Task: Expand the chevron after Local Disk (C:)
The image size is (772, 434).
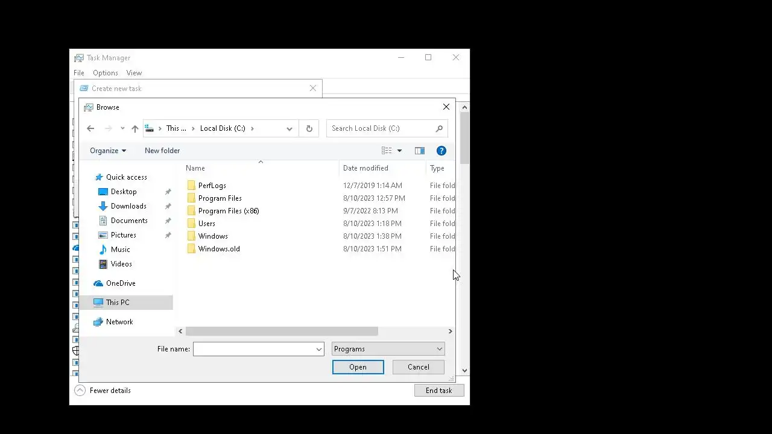Action: click(252, 128)
